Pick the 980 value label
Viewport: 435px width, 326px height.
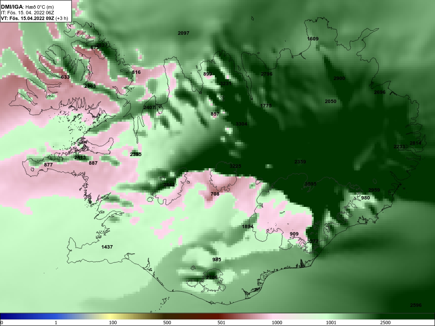[365, 198]
